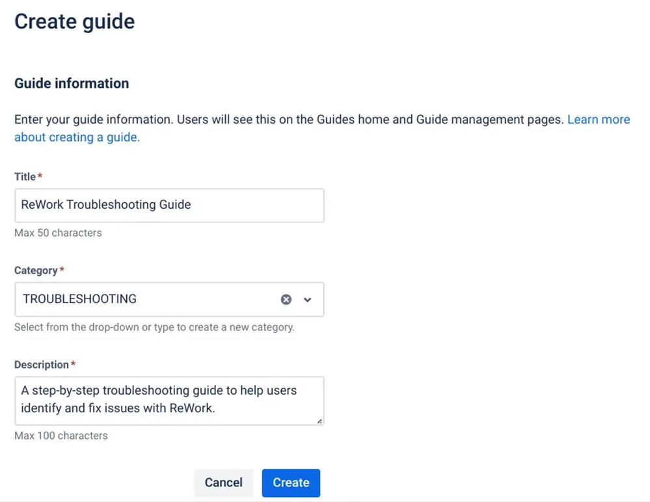This screenshot has height=502, width=650.
Task: Click the 'Create guide' heading
Action: 75,21
